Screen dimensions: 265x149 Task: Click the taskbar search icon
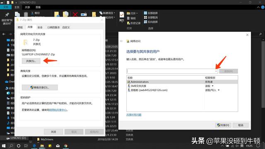11,146
